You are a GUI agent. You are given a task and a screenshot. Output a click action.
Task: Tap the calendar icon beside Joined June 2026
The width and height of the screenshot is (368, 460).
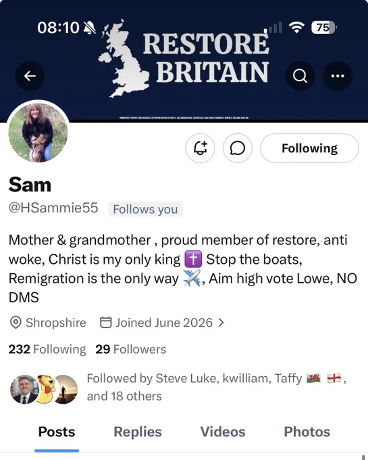point(106,322)
